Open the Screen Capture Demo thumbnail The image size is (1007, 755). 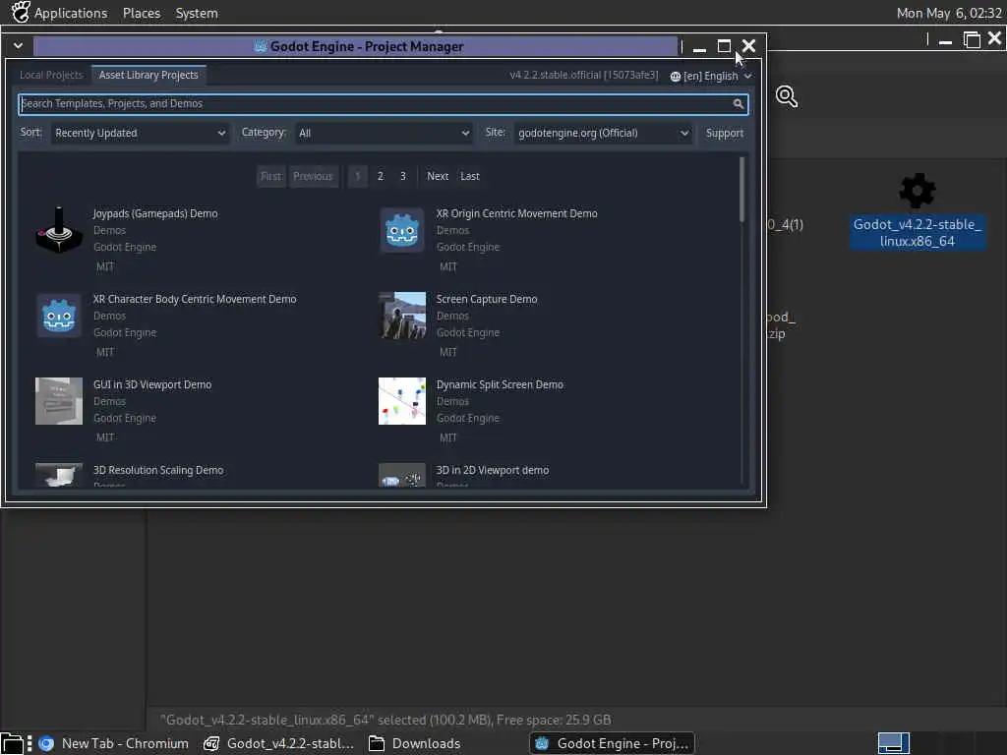402,316
